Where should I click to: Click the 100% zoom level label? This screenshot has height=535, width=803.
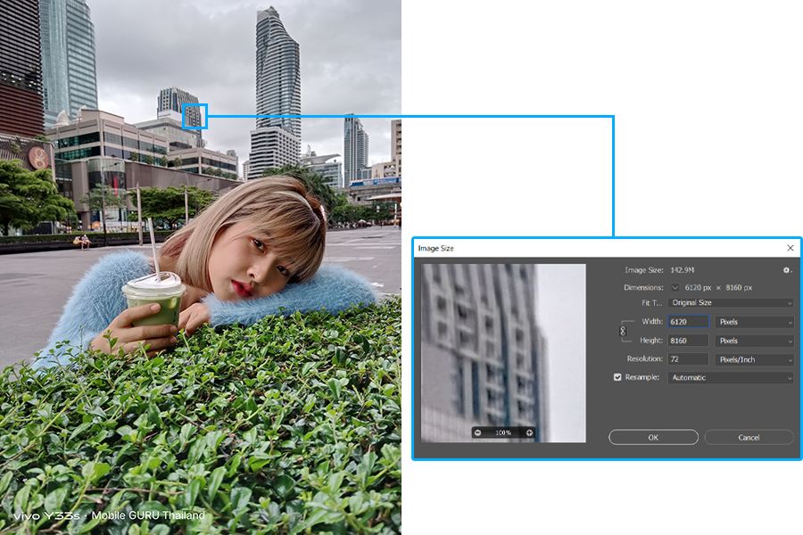click(503, 432)
